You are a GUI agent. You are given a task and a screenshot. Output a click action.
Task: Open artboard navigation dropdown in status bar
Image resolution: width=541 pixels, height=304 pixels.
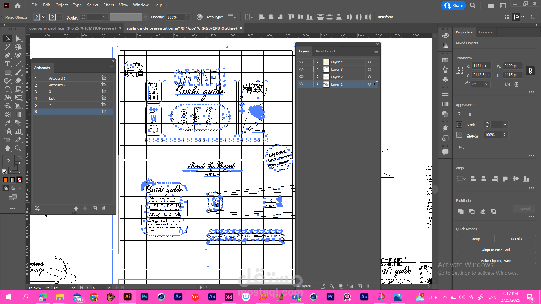click(x=109, y=288)
